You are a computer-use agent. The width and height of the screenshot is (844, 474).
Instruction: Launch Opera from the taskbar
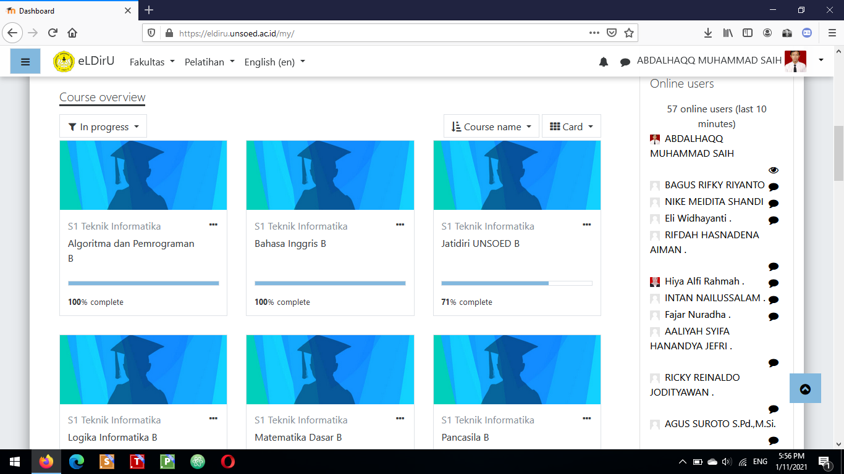pos(227,461)
